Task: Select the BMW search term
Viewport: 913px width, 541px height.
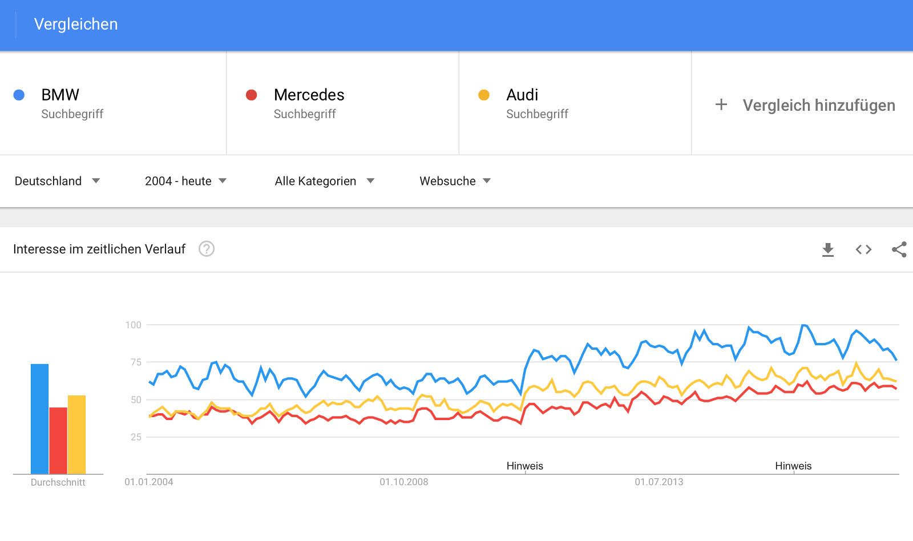Action: [x=60, y=95]
